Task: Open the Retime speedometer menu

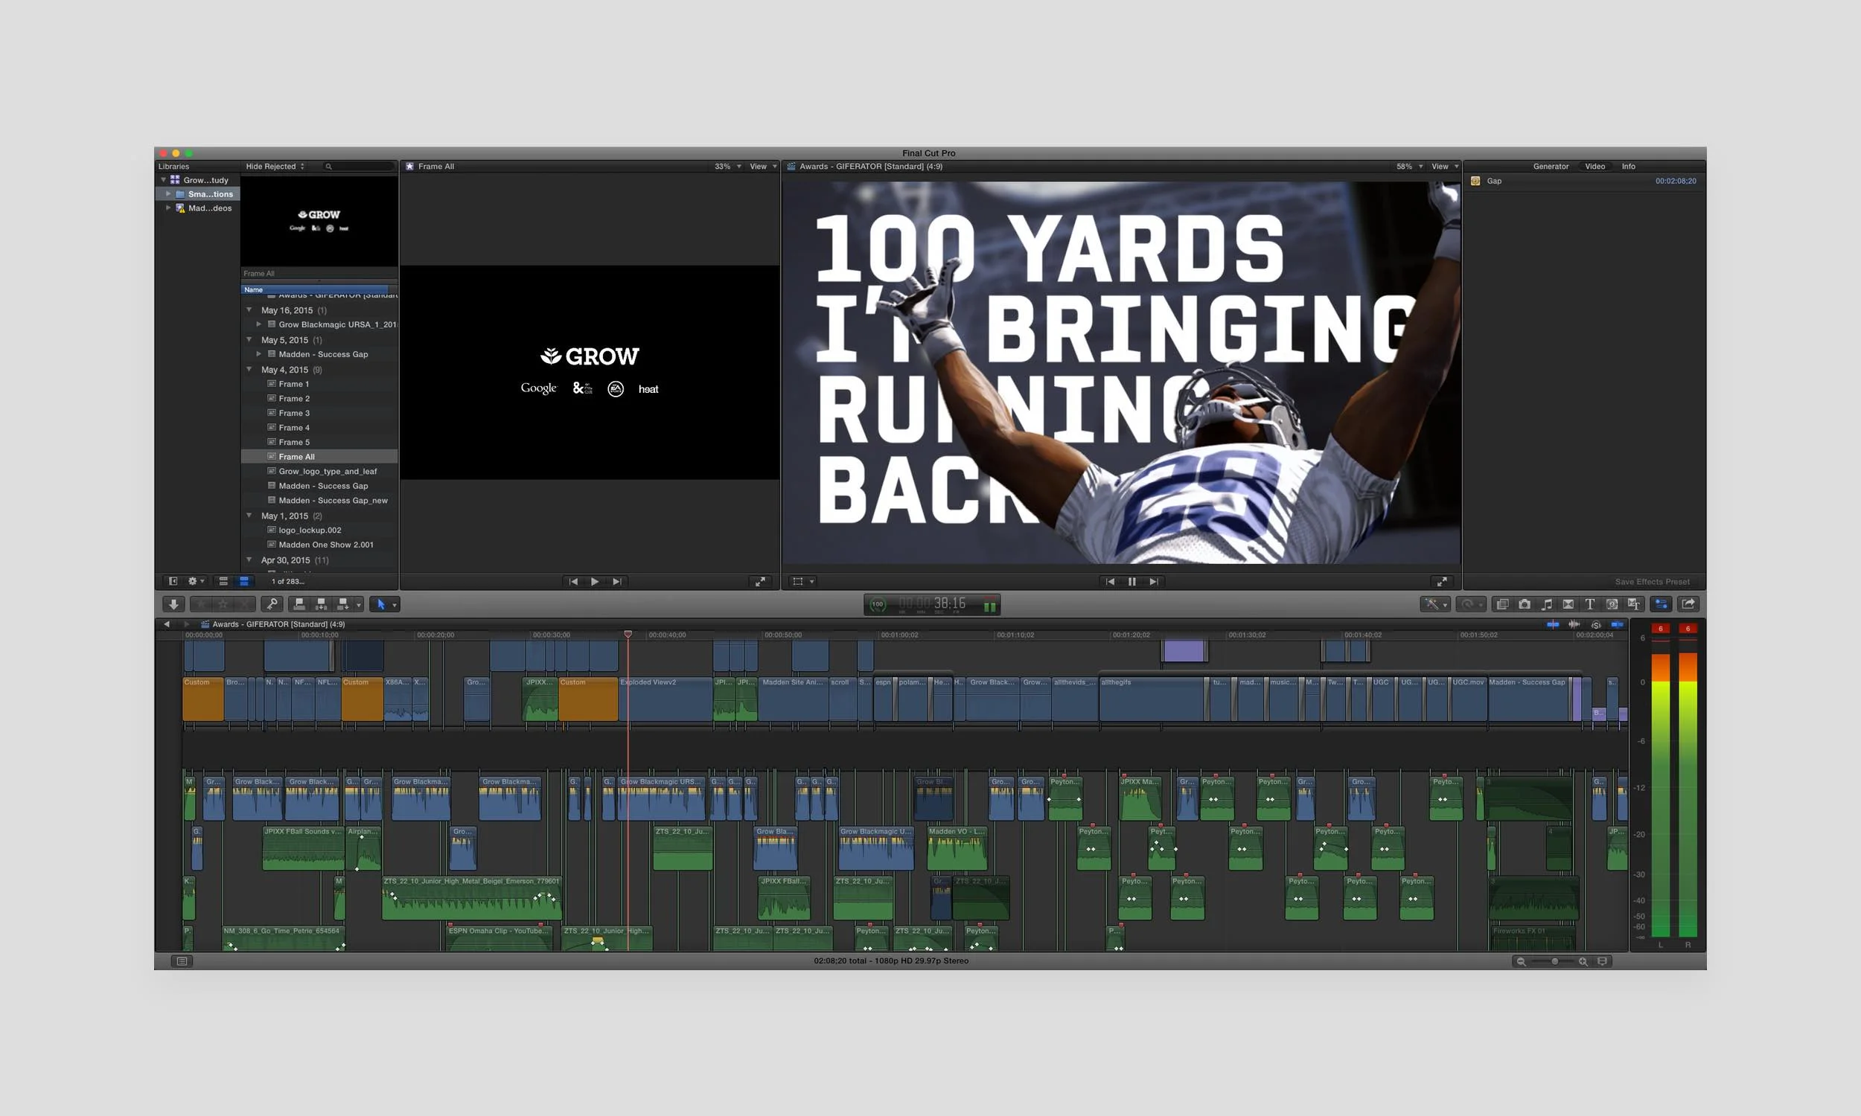Action: pos(1470,604)
